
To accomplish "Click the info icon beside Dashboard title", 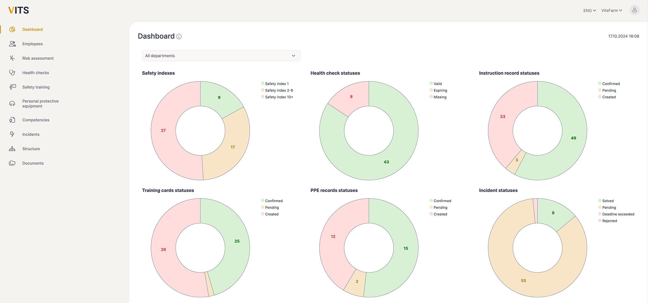I will point(179,37).
